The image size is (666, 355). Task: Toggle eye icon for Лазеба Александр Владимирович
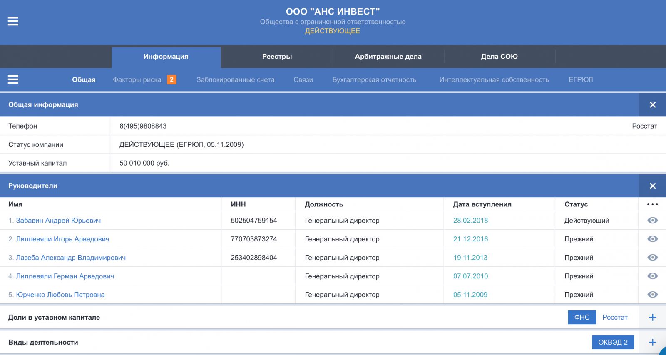[x=652, y=258]
